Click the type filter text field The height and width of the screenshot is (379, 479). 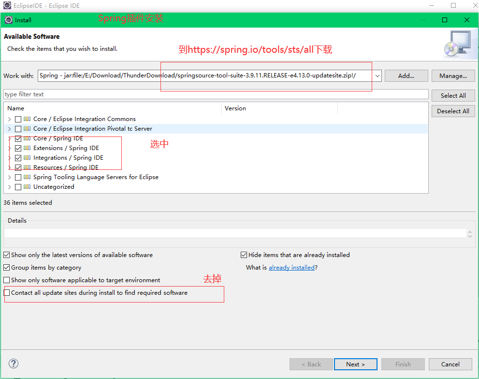[216, 94]
